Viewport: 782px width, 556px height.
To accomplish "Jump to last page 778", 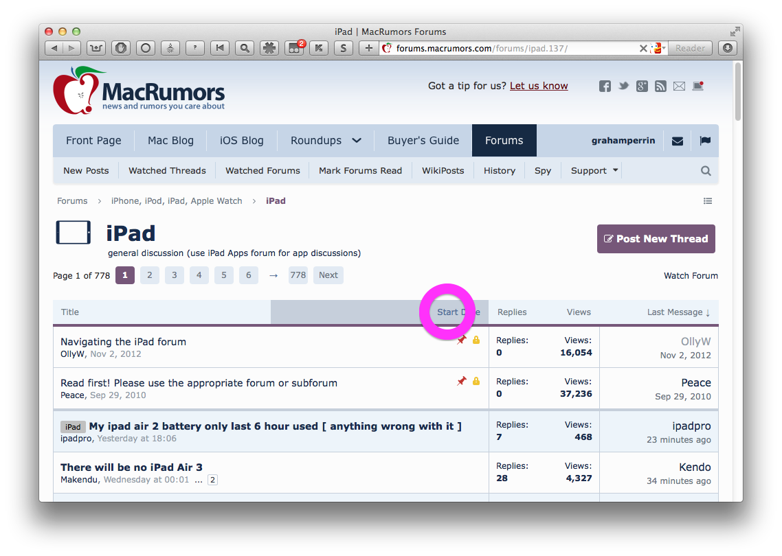I will 298,275.
